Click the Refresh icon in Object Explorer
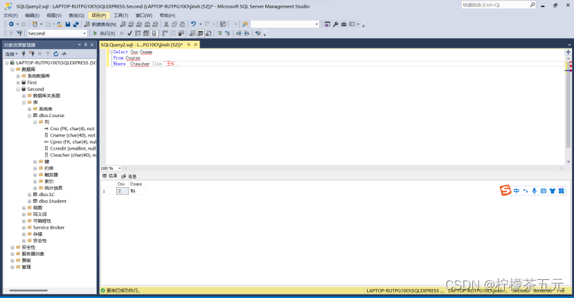 56,54
